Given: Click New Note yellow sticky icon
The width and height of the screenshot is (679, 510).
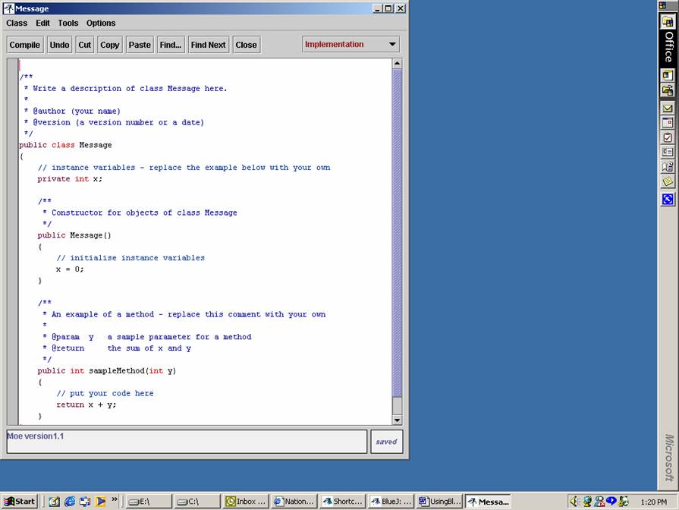Looking at the screenshot, I should tap(668, 181).
